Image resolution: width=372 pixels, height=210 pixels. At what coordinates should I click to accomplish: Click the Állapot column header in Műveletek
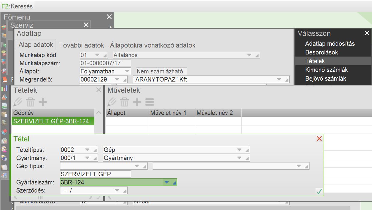[127, 113]
